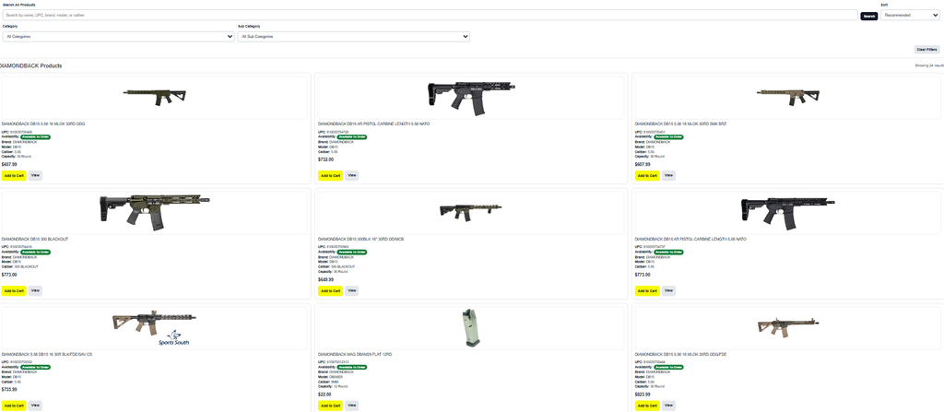Add DB15 5.56 16 MLOK 30RD SMK BRZ to cart

(x=647, y=176)
